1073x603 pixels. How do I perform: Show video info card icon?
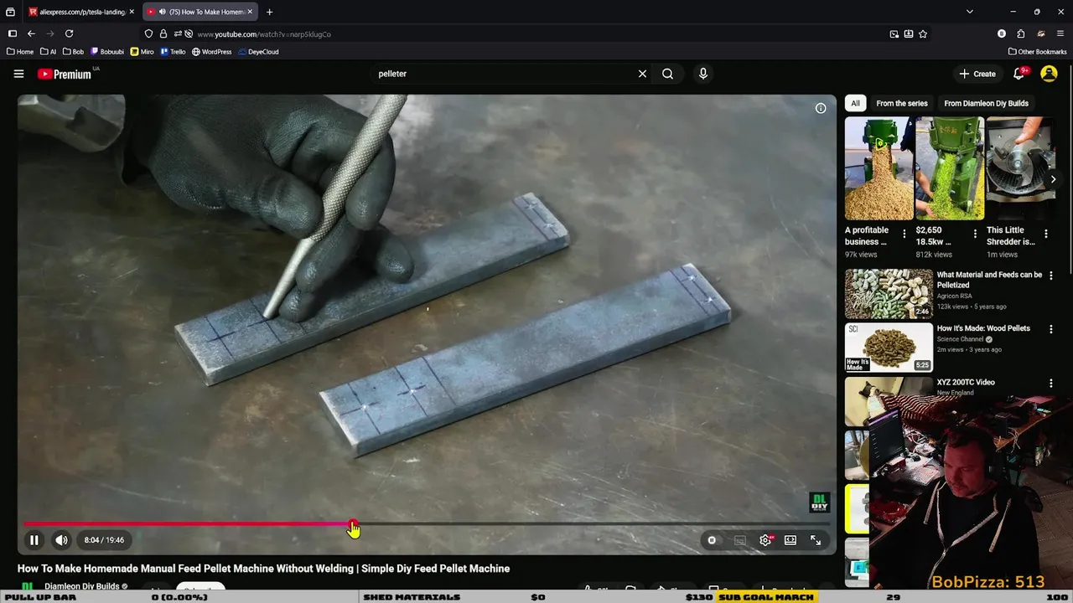821,108
